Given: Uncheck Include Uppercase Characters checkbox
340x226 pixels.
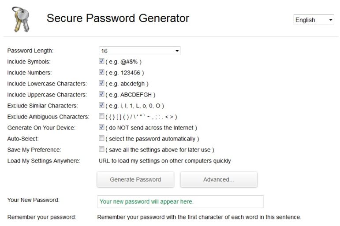Looking at the screenshot, I should [x=101, y=94].
